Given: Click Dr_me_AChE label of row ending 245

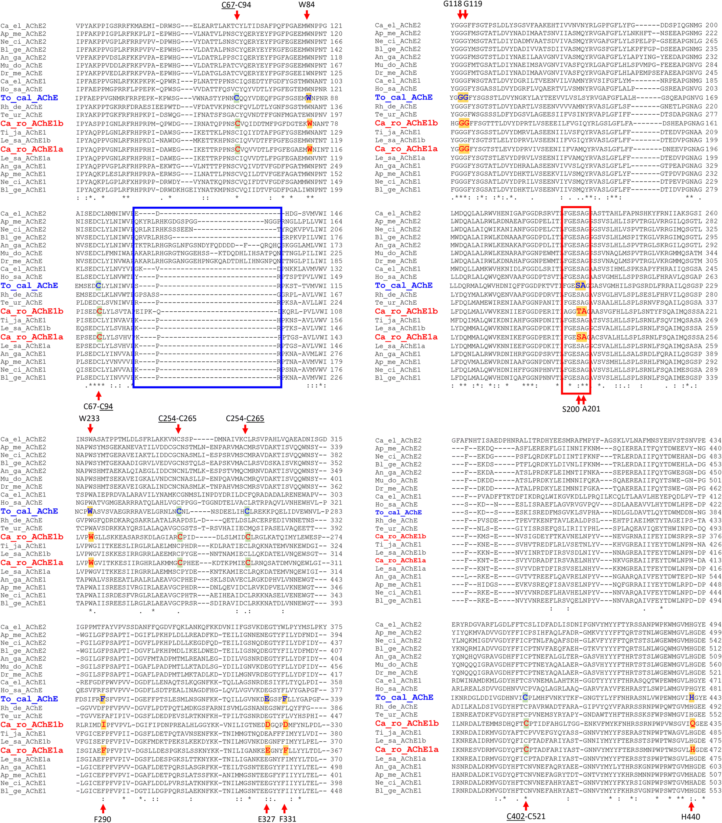Looking at the screenshot, I should (x=396, y=73).
